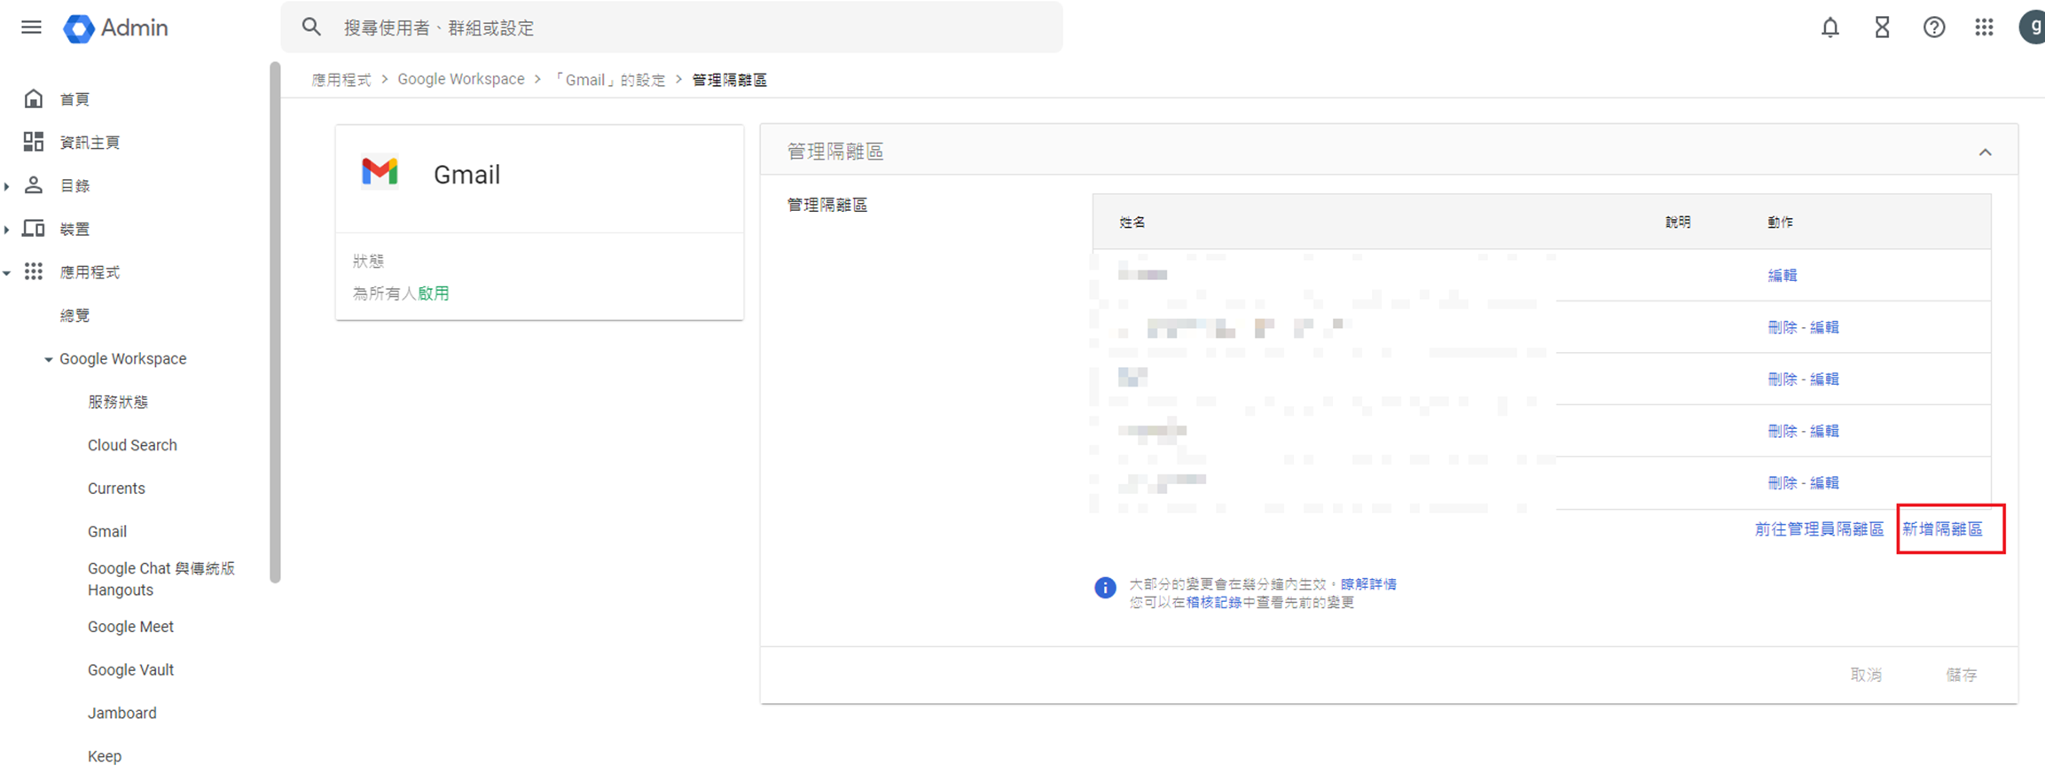Viewport: 2045px width, 766px height.
Task: Click the 新增隔離區 link
Action: pos(1942,529)
